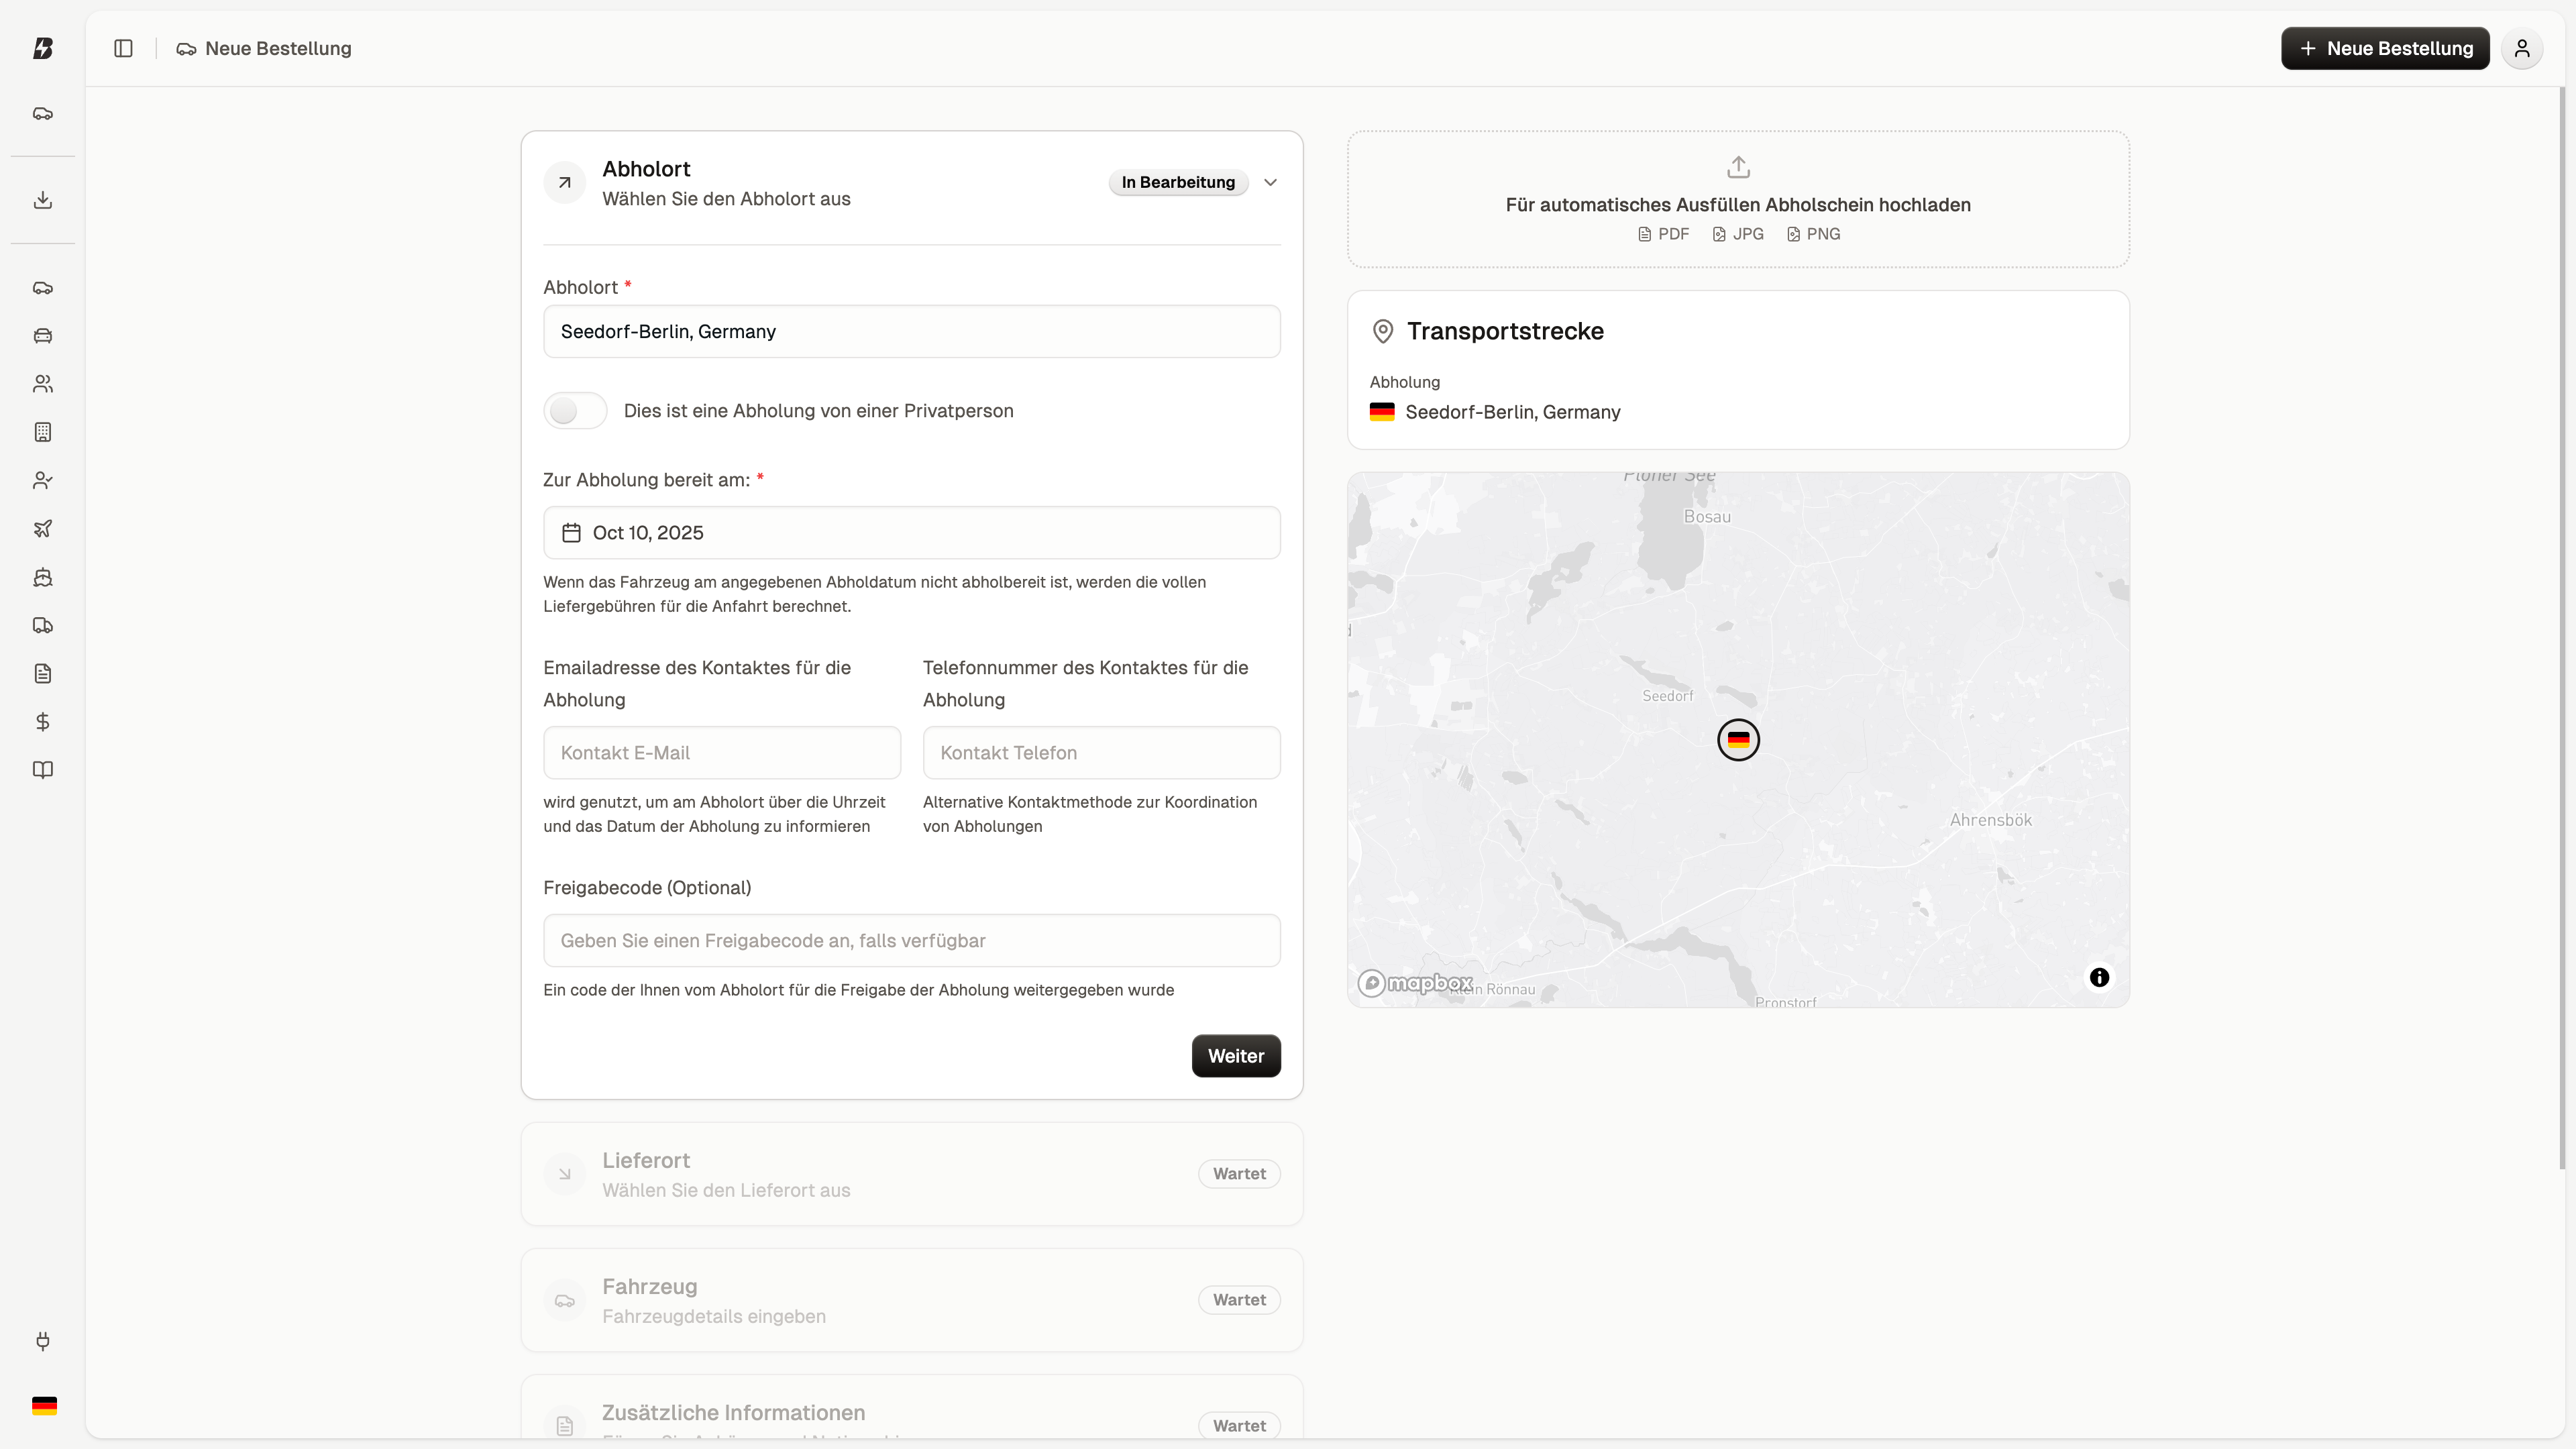The image size is (2576, 1449).
Task: Toggle the sidebar panel icon
Action: click(x=123, y=48)
